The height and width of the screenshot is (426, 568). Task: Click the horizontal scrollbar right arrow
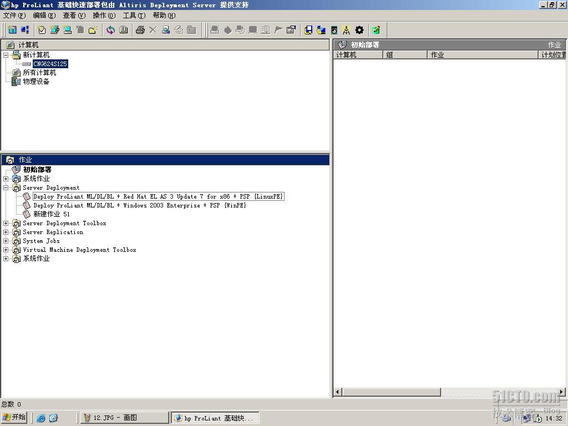tap(561, 392)
